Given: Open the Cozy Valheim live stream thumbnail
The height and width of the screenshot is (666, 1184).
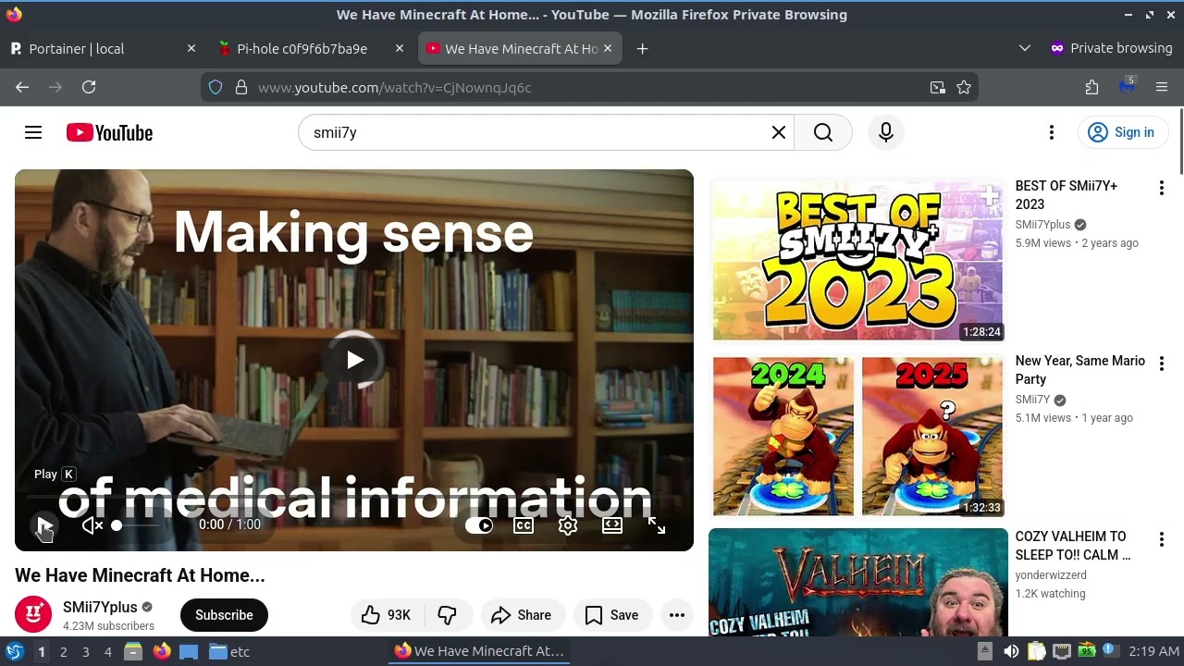Looking at the screenshot, I should tap(857, 583).
